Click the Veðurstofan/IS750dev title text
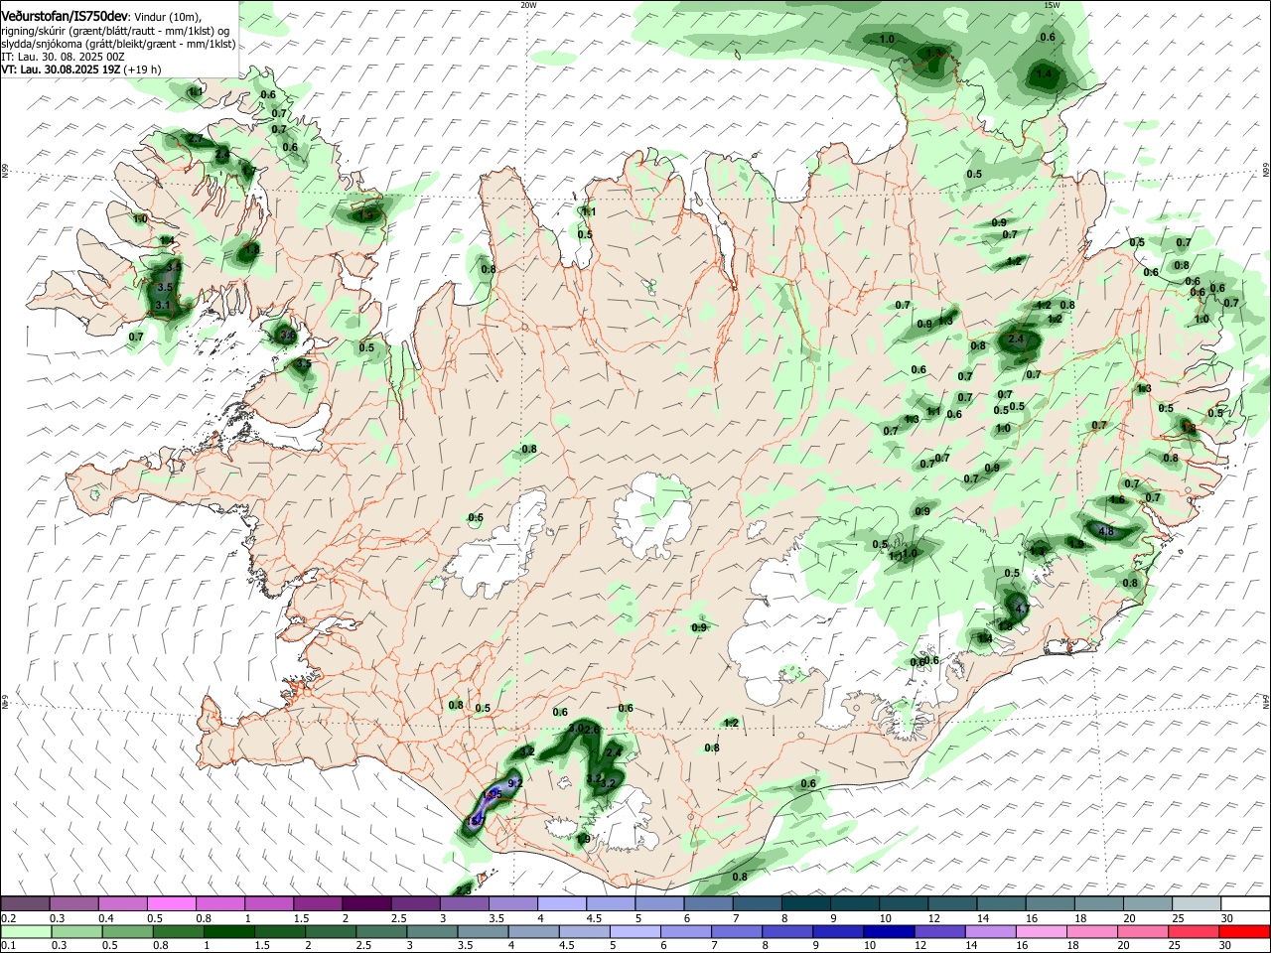The width and height of the screenshot is (1271, 953). (65, 15)
